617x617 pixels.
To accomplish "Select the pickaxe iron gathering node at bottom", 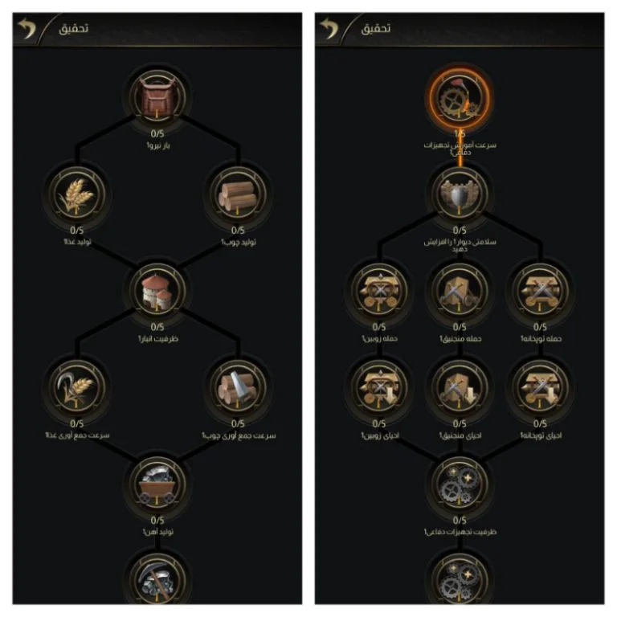I will pos(157,578).
